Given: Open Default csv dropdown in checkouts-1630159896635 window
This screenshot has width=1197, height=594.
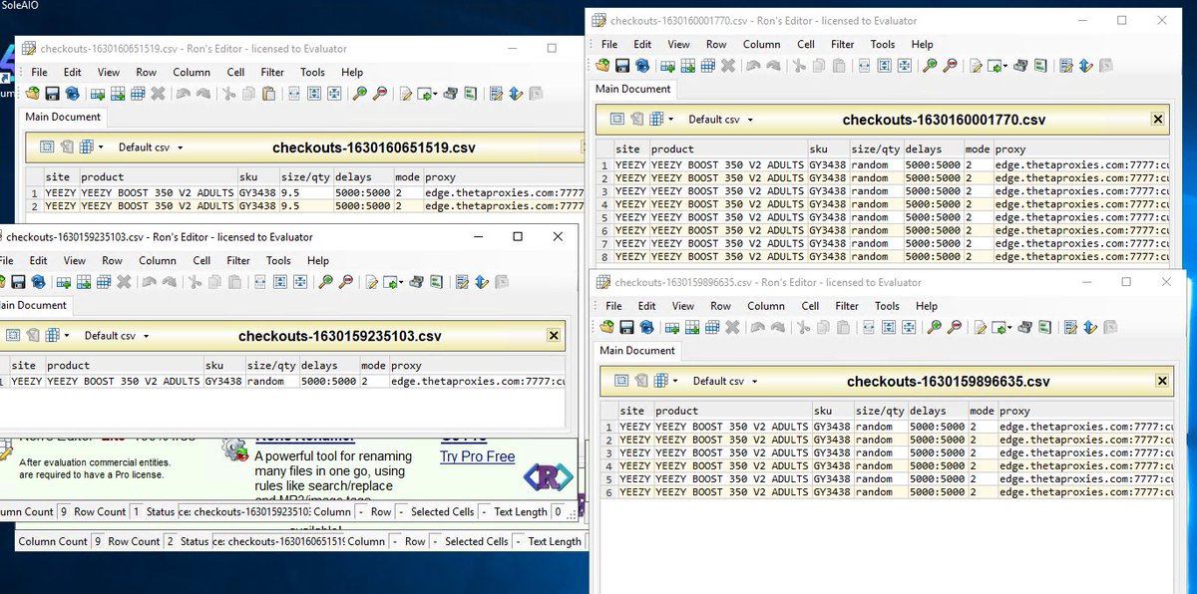Looking at the screenshot, I should tap(724, 381).
